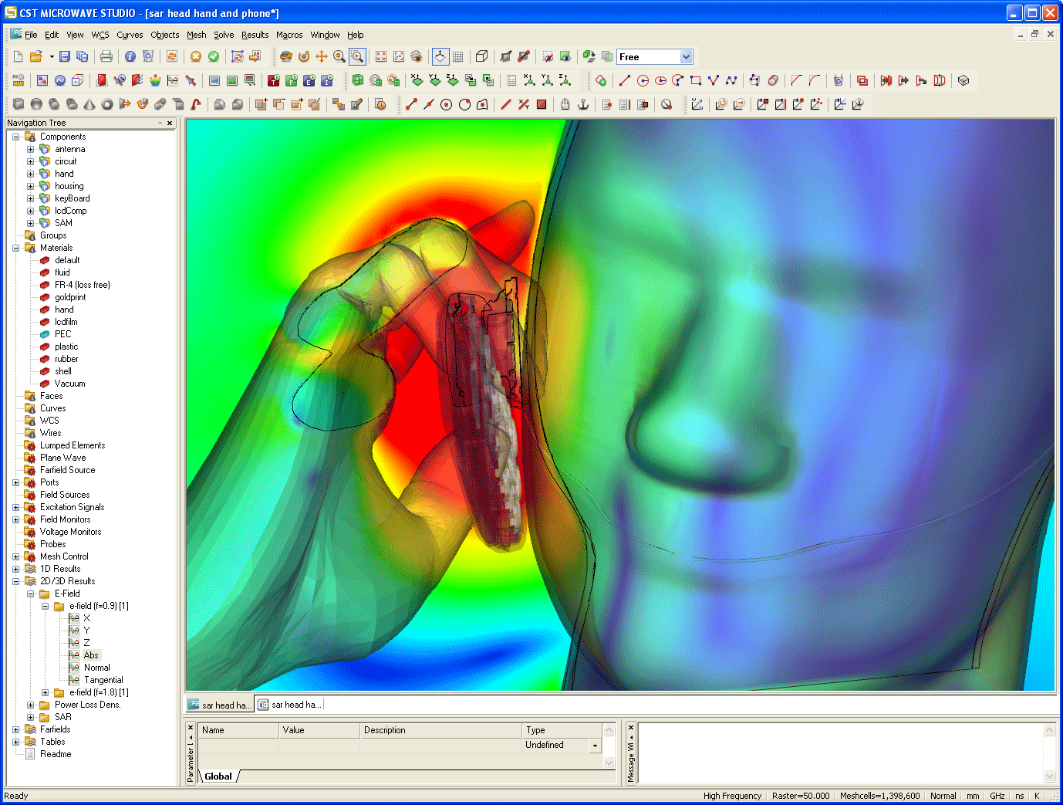Image resolution: width=1063 pixels, height=805 pixels.
Task: Toggle the grid icon beside working plane
Action: pos(458,56)
